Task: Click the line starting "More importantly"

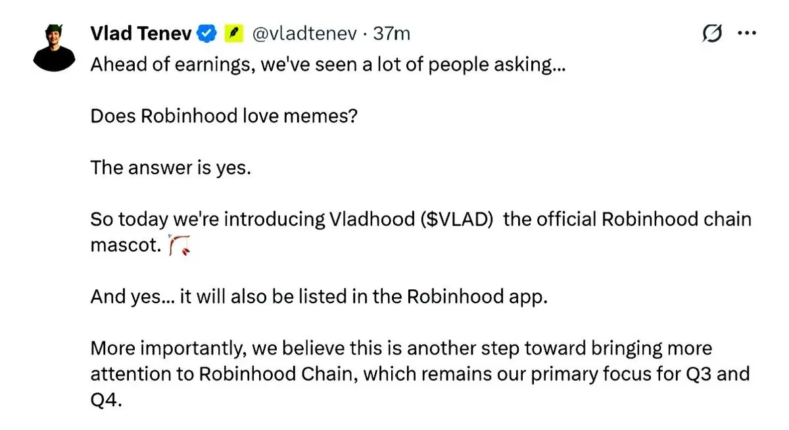Action: [401, 348]
